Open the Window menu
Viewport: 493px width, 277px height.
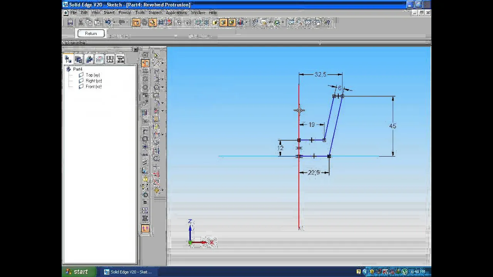(x=198, y=13)
